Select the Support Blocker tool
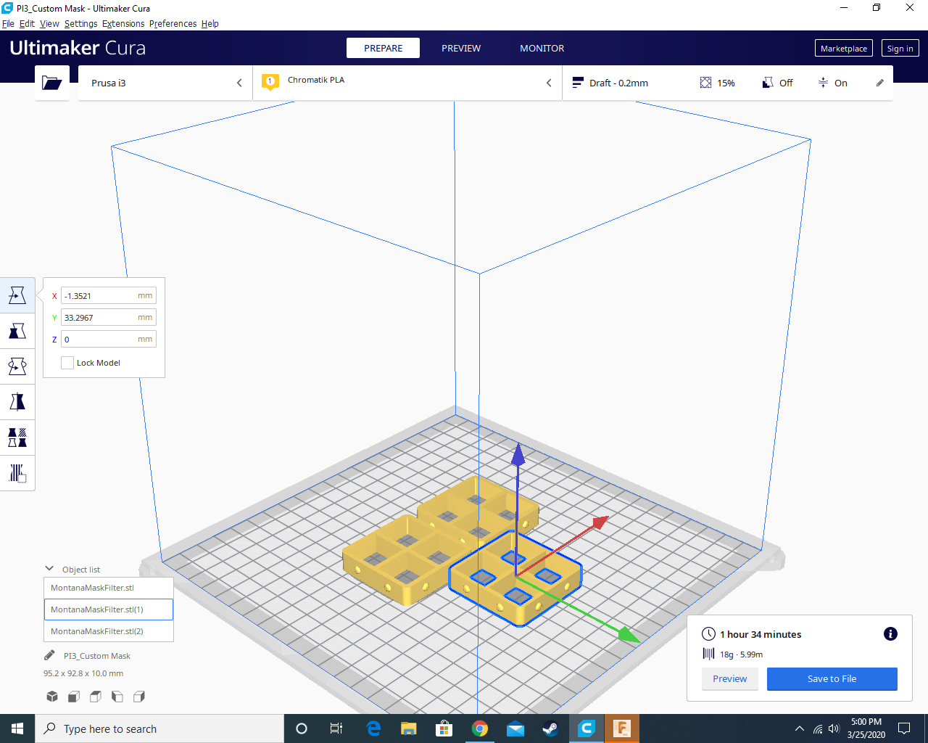The image size is (928, 743). coord(17,473)
